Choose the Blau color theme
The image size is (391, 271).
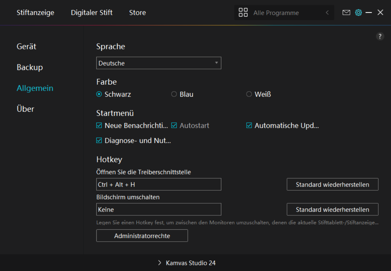pyautogui.click(x=174, y=94)
